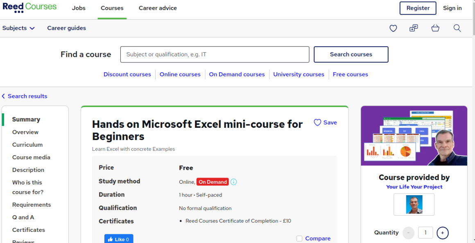Open the basket icon
Image resolution: width=475 pixels, height=243 pixels.
(435, 28)
